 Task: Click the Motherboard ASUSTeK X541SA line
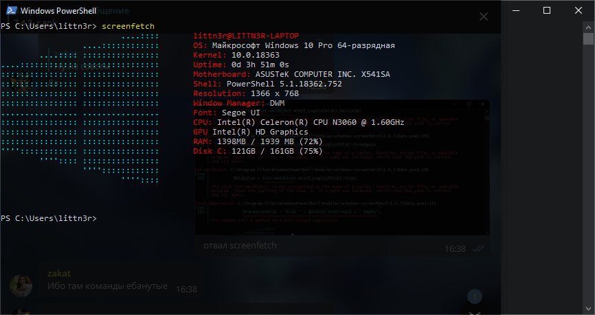(x=292, y=74)
